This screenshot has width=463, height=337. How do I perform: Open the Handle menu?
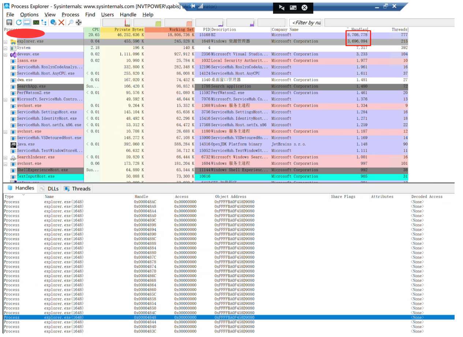pyautogui.click(x=128, y=15)
